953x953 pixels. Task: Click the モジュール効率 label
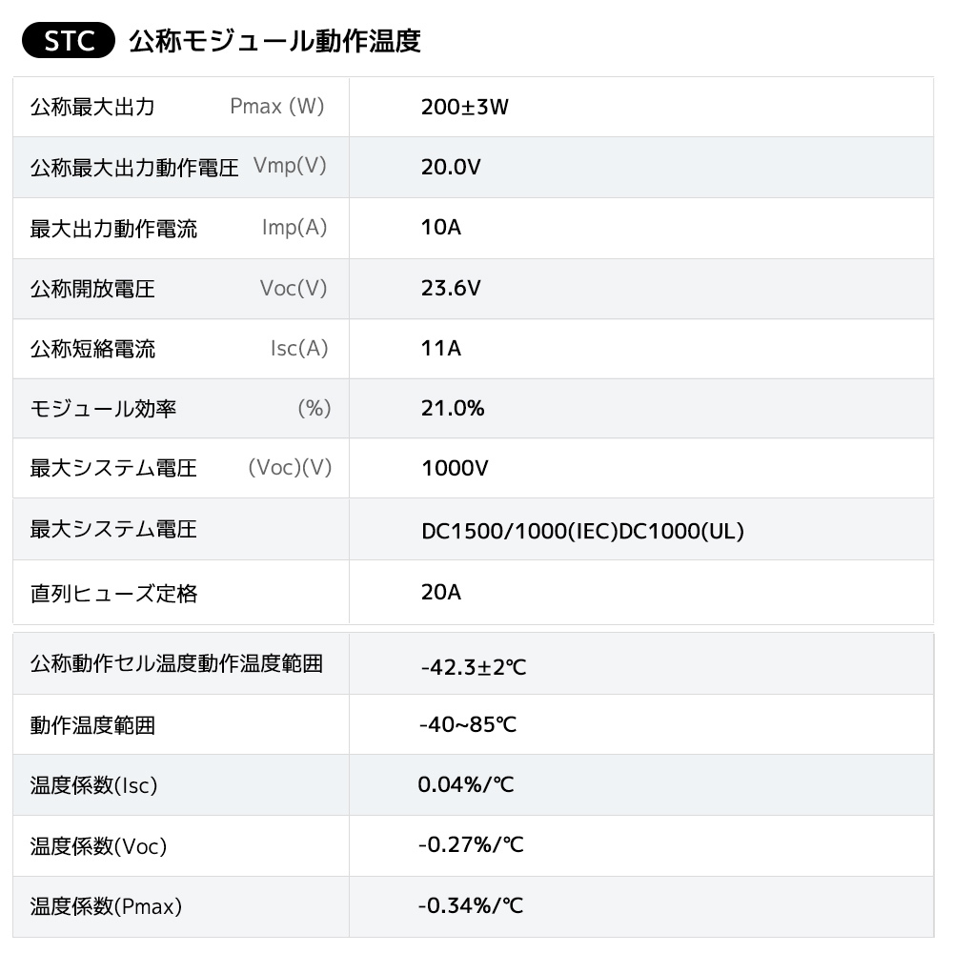click(x=103, y=409)
